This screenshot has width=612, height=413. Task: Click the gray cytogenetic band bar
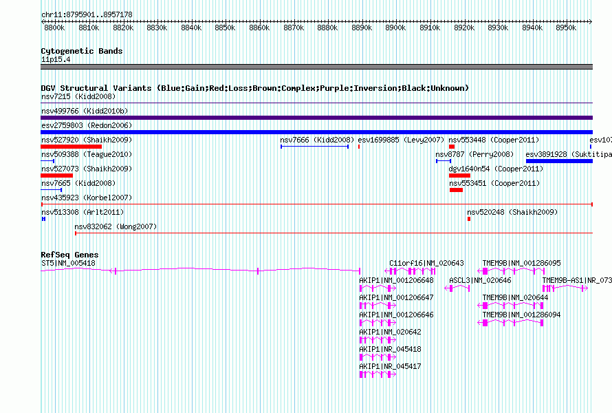click(x=316, y=67)
